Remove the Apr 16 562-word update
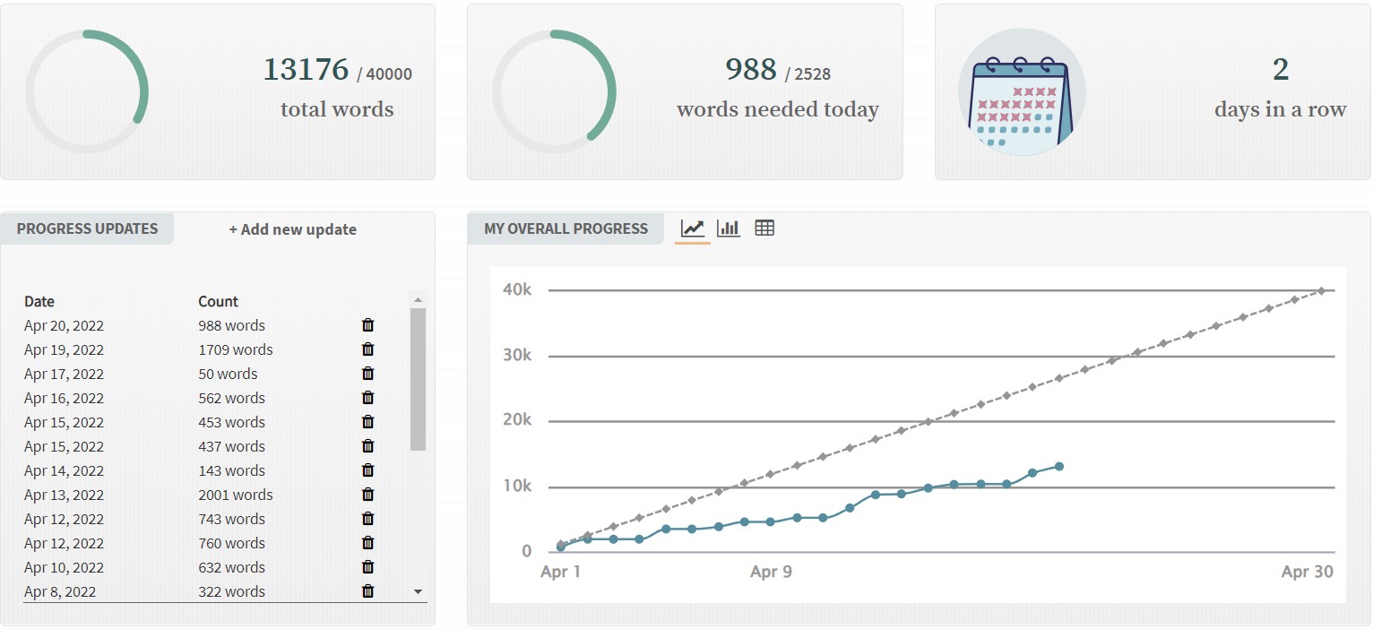Screen dimensions: 1373x629 tap(367, 398)
